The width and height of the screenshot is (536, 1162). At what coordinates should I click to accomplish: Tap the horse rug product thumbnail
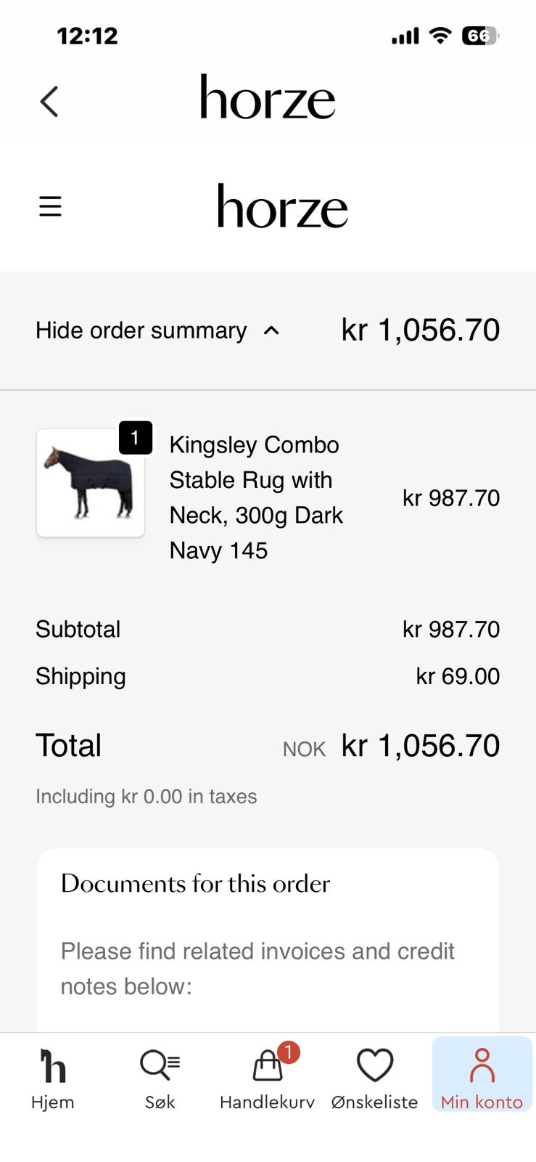point(91,483)
